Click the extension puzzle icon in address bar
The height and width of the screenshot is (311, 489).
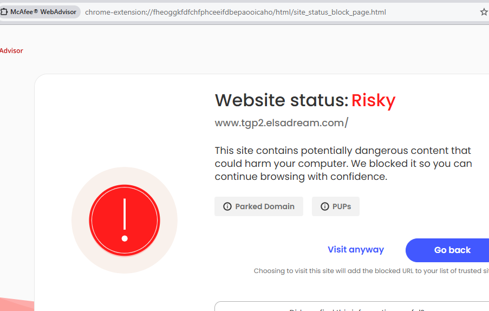coord(4,12)
